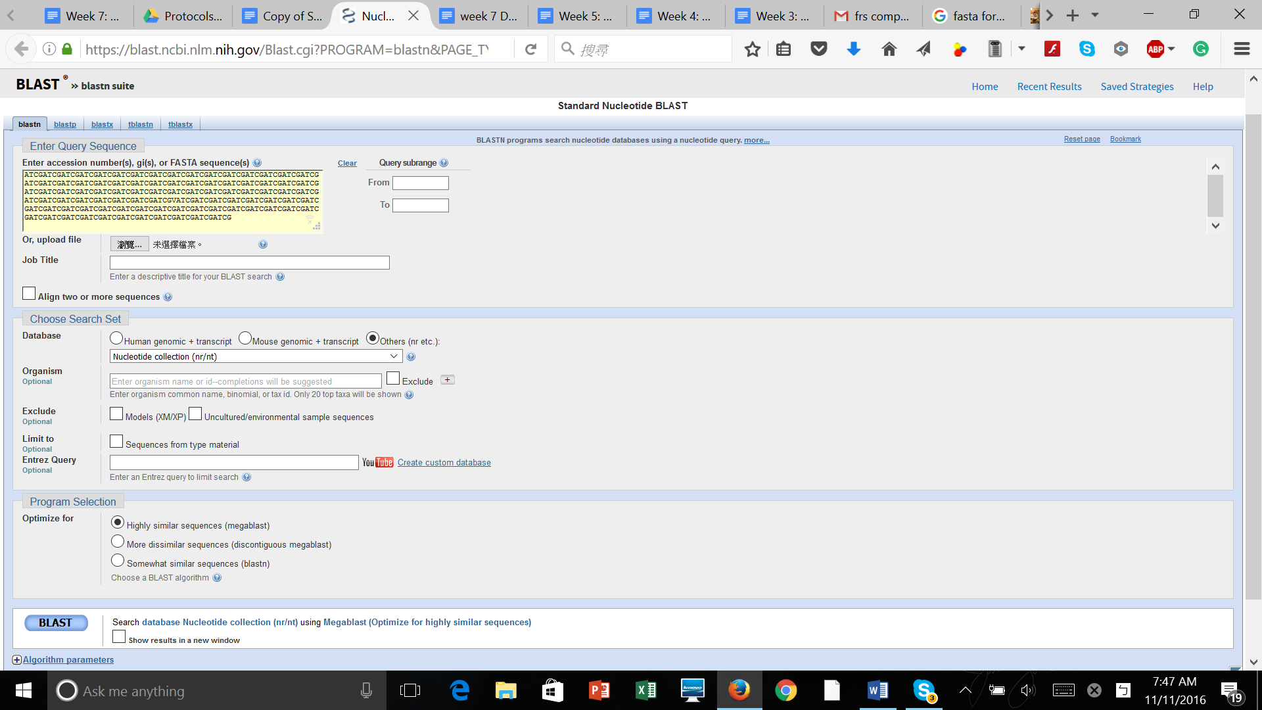The image size is (1262, 710).
Task: Click the Job Title input field
Action: click(250, 263)
